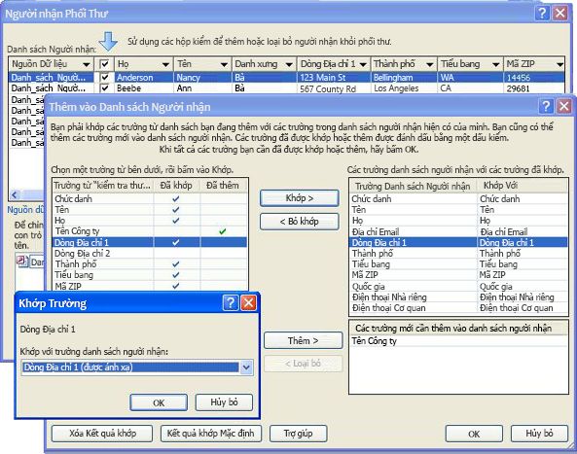Click OK in Thêm vào Danh sách dialog
This screenshot has height=454, width=577.
point(474,435)
